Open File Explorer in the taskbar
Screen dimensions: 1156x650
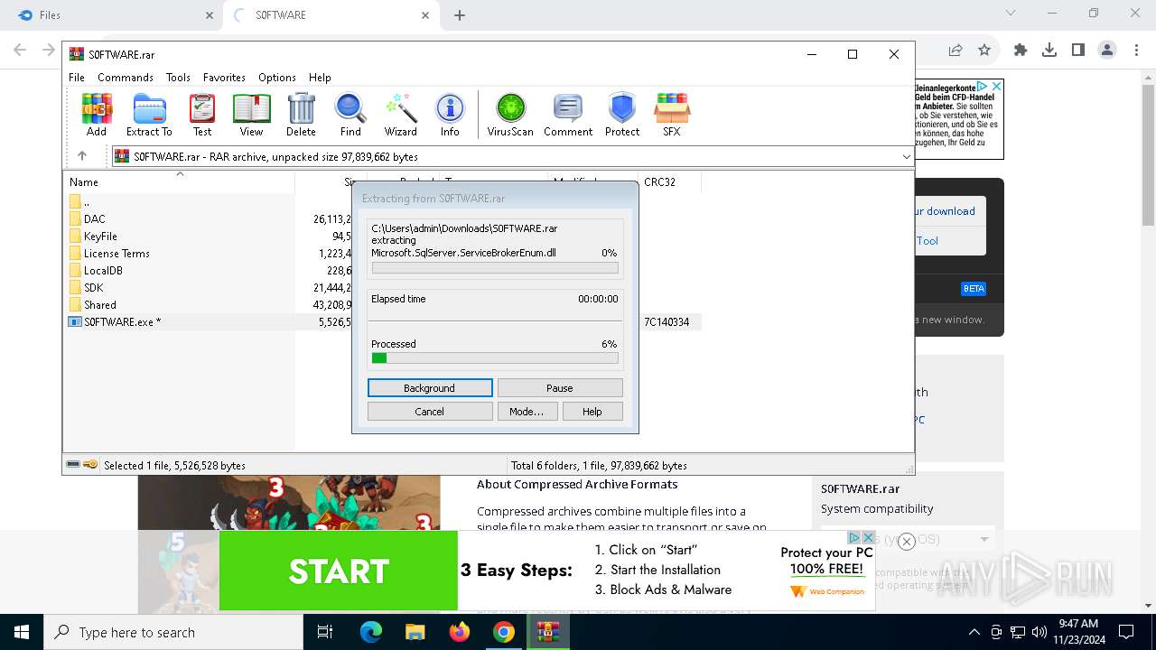[x=415, y=632]
